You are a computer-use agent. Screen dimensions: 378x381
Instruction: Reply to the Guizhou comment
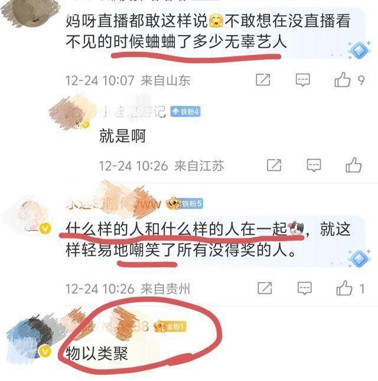pyautogui.click(x=305, y=289)
